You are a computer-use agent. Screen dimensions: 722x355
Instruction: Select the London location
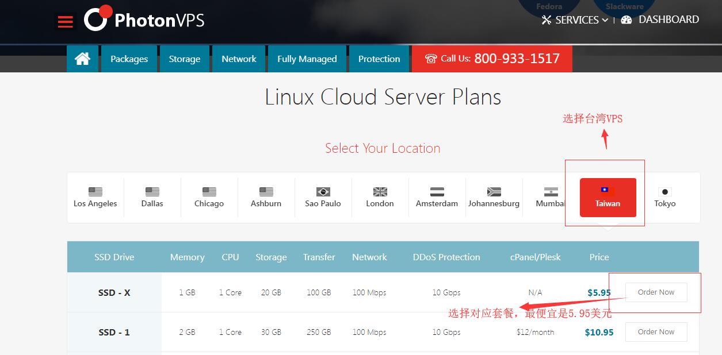coord(380,198)
